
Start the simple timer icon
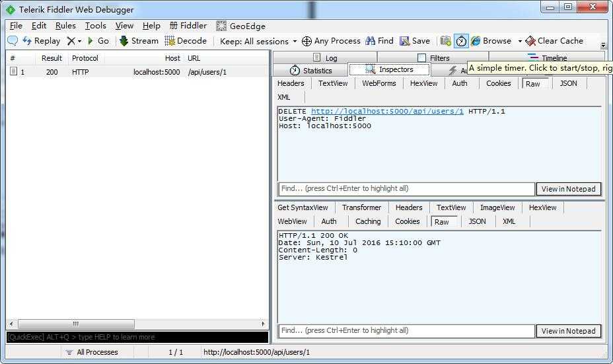pyautogui.click(x=461, y=41)
